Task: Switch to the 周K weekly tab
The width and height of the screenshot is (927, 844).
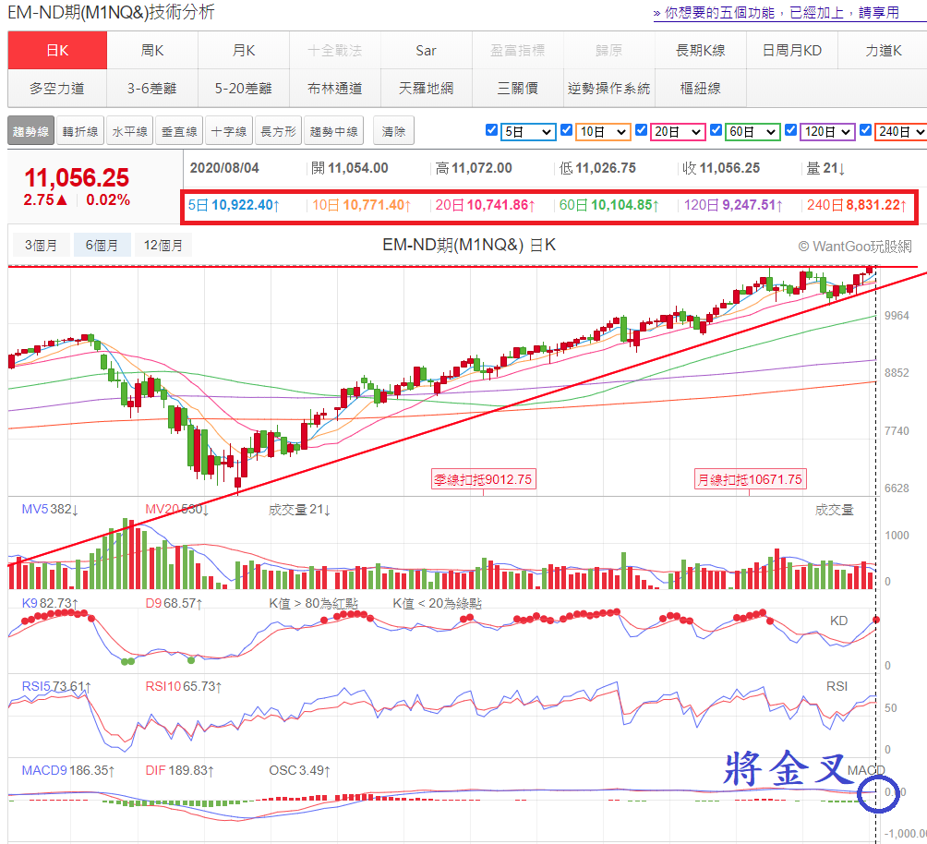Action: [x=152, y=50]
